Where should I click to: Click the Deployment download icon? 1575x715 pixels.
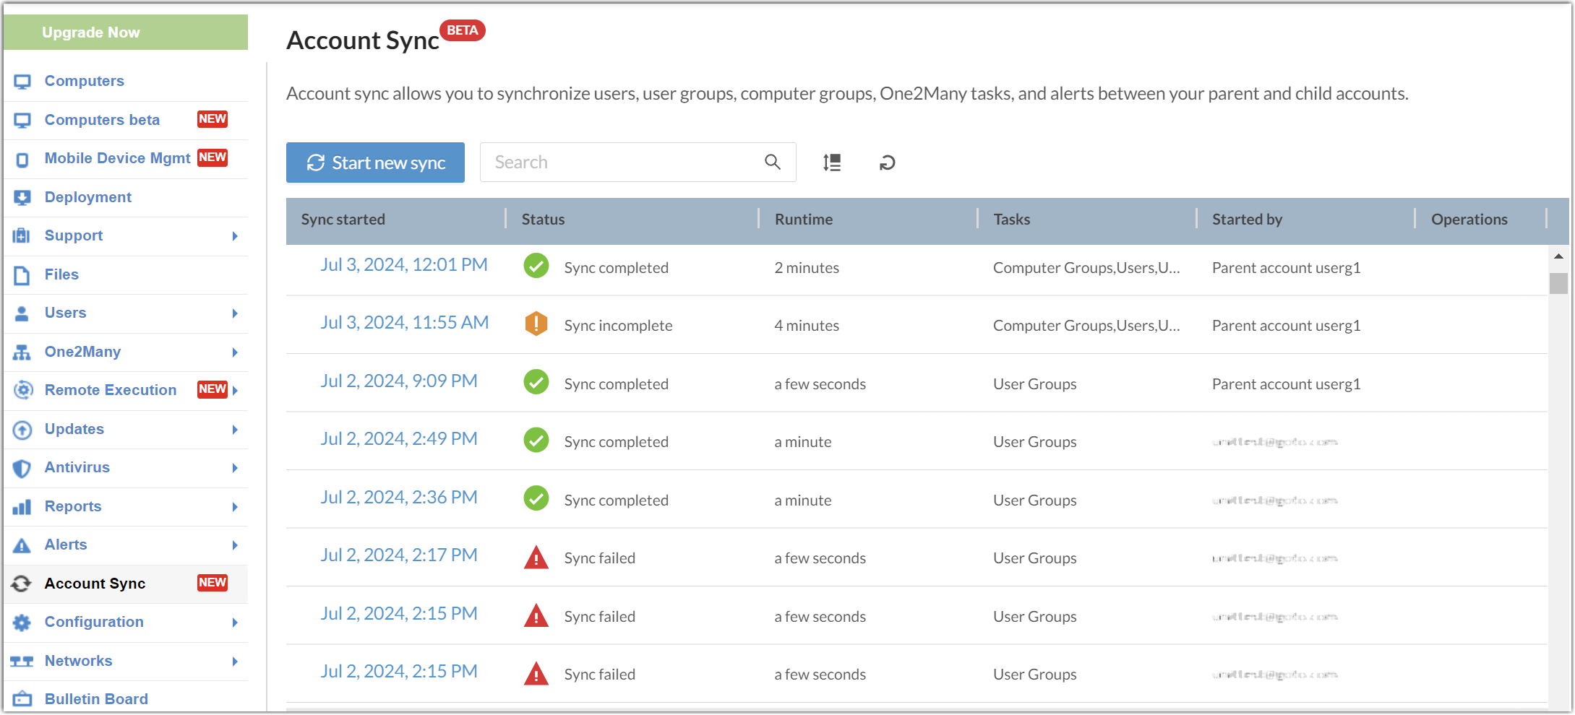click(x=22, y=196)
